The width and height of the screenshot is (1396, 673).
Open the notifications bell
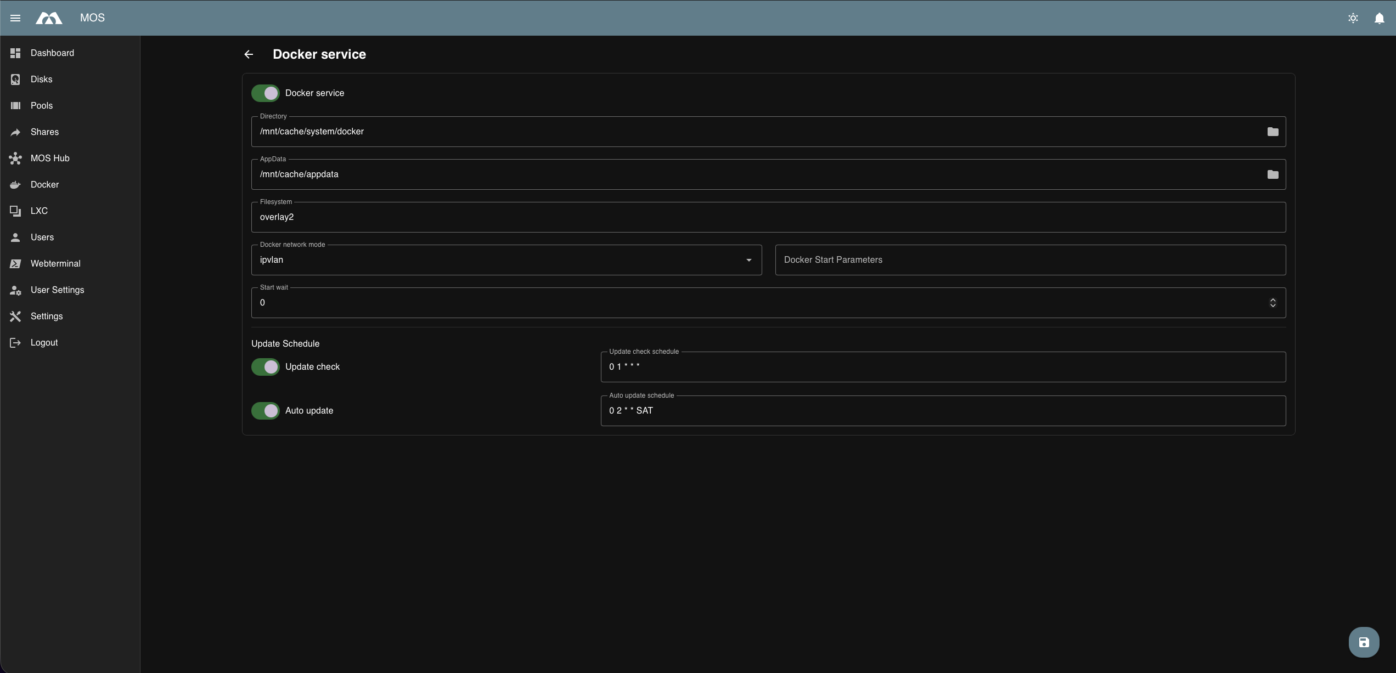pyautogui.click(x=1379, y=18)
